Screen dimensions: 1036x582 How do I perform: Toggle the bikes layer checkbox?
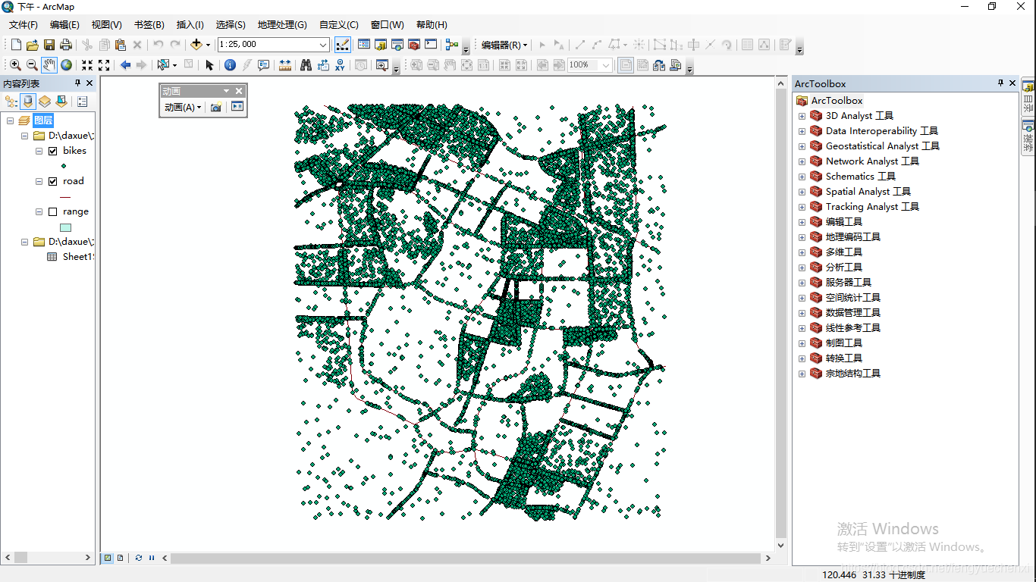click(52, 151)
